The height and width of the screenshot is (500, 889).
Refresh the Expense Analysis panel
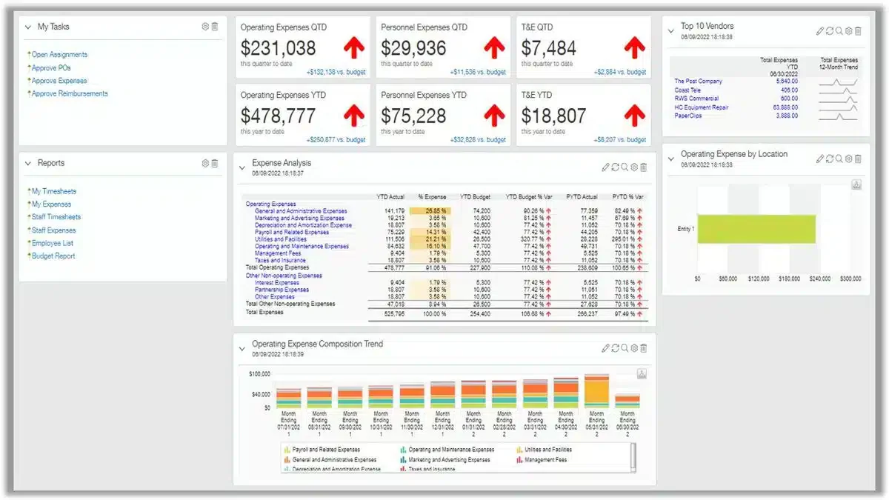click(615, 167)
